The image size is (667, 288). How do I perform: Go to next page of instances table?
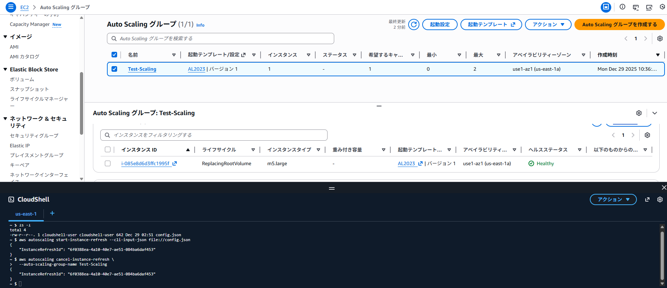coord(633,135)
